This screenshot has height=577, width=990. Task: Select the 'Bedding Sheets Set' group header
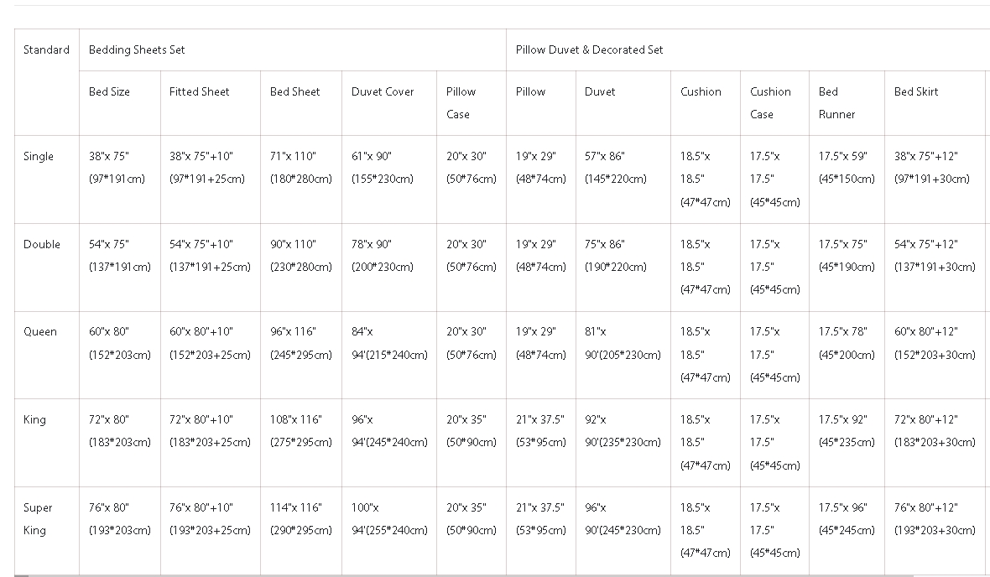tap(137, 50)
